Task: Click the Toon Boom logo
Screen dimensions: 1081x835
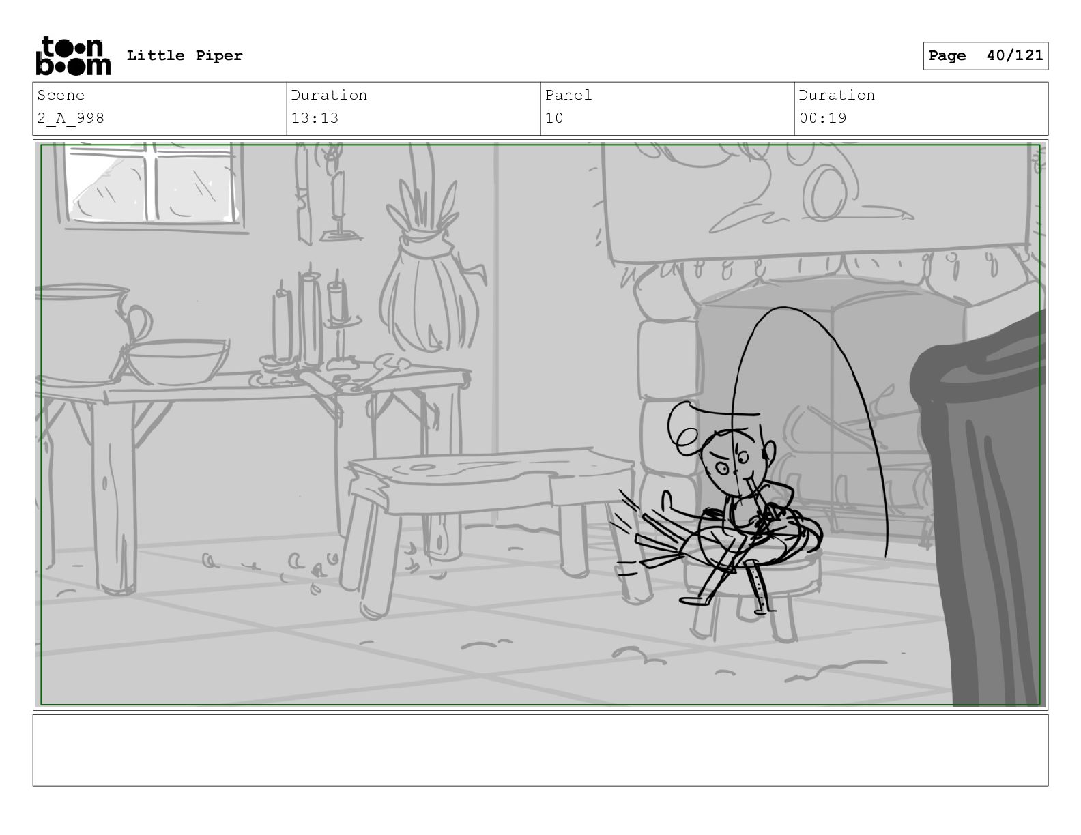Action: click(73, 56)
